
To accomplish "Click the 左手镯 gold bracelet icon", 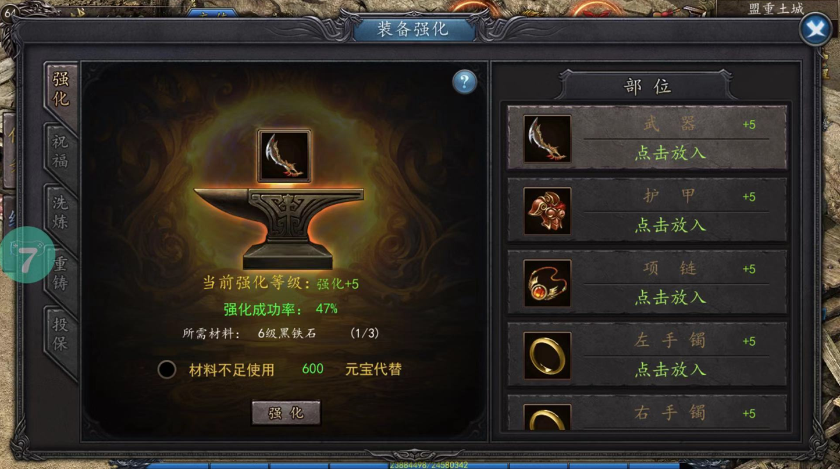I will pos(547,355).
